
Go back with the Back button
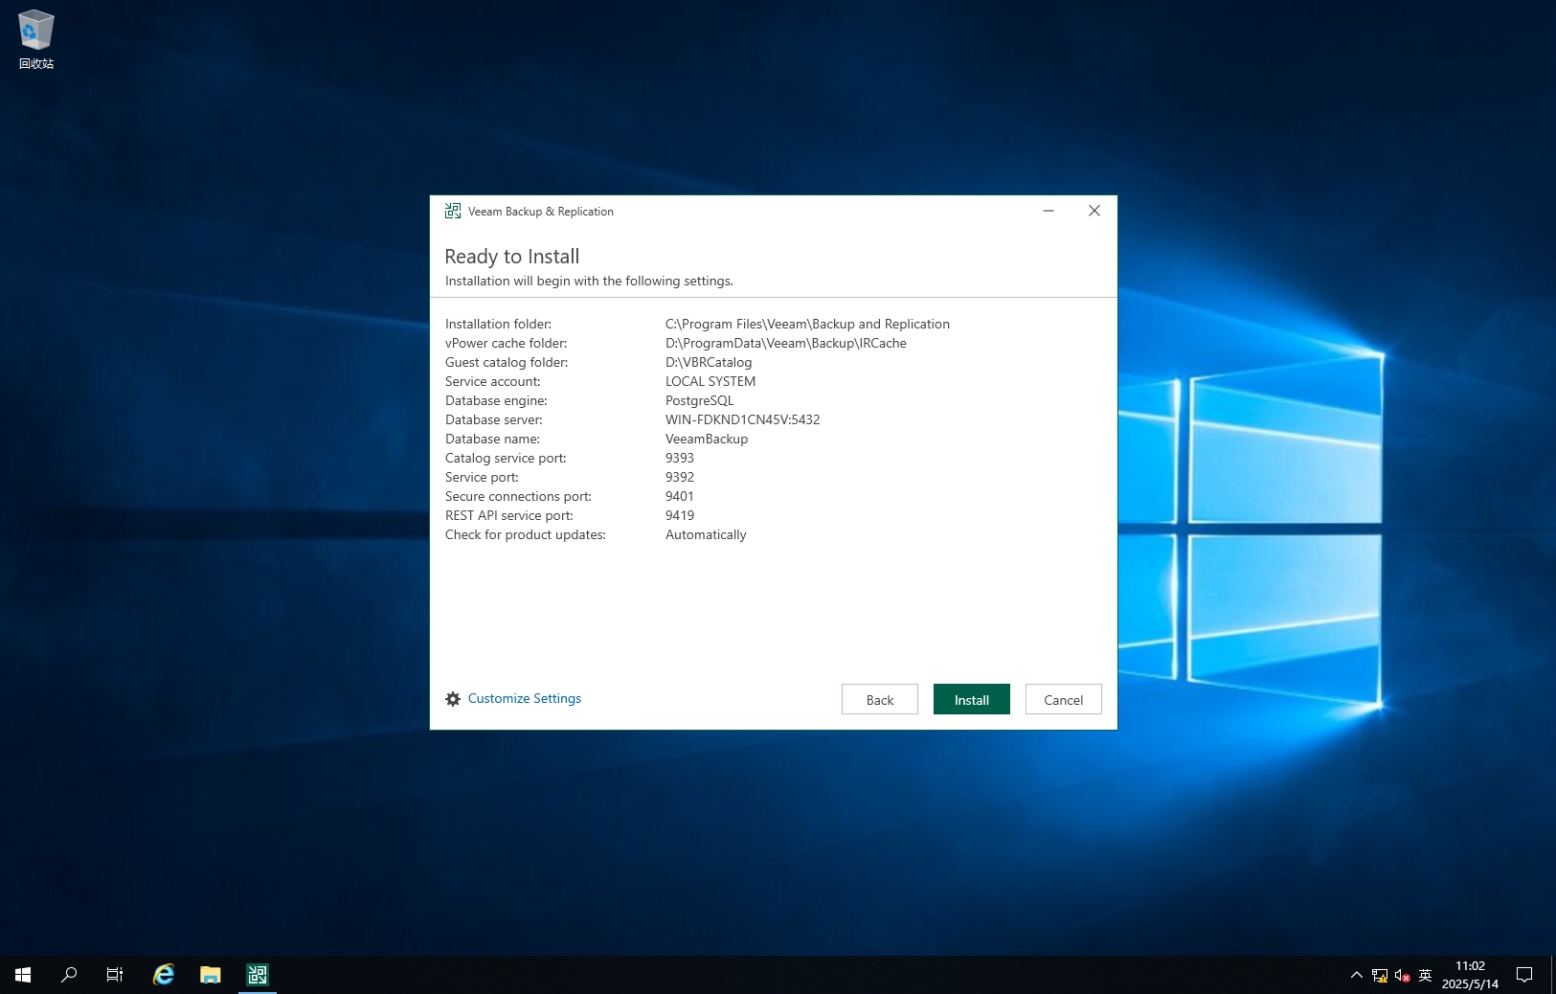[879, 700]
